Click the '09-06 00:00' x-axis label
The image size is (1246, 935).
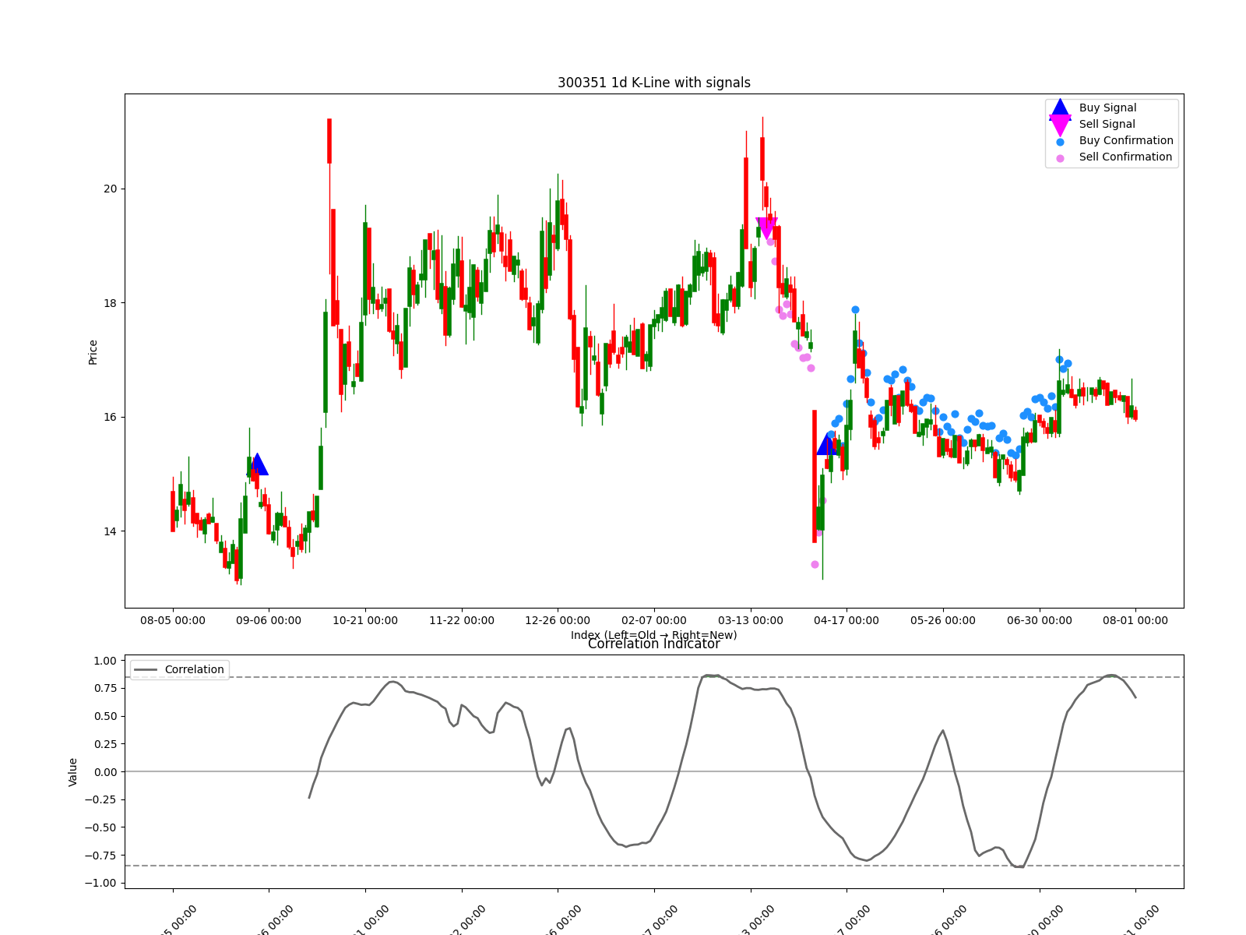(269, 621)
